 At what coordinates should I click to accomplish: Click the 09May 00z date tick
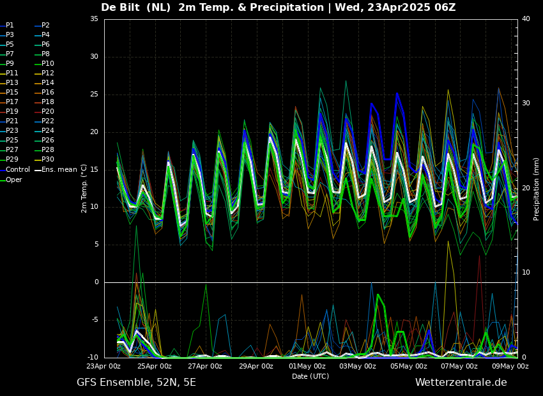[x=510, y=367]
